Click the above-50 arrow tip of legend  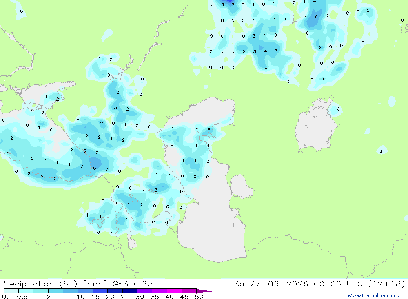tap(204, 291)
